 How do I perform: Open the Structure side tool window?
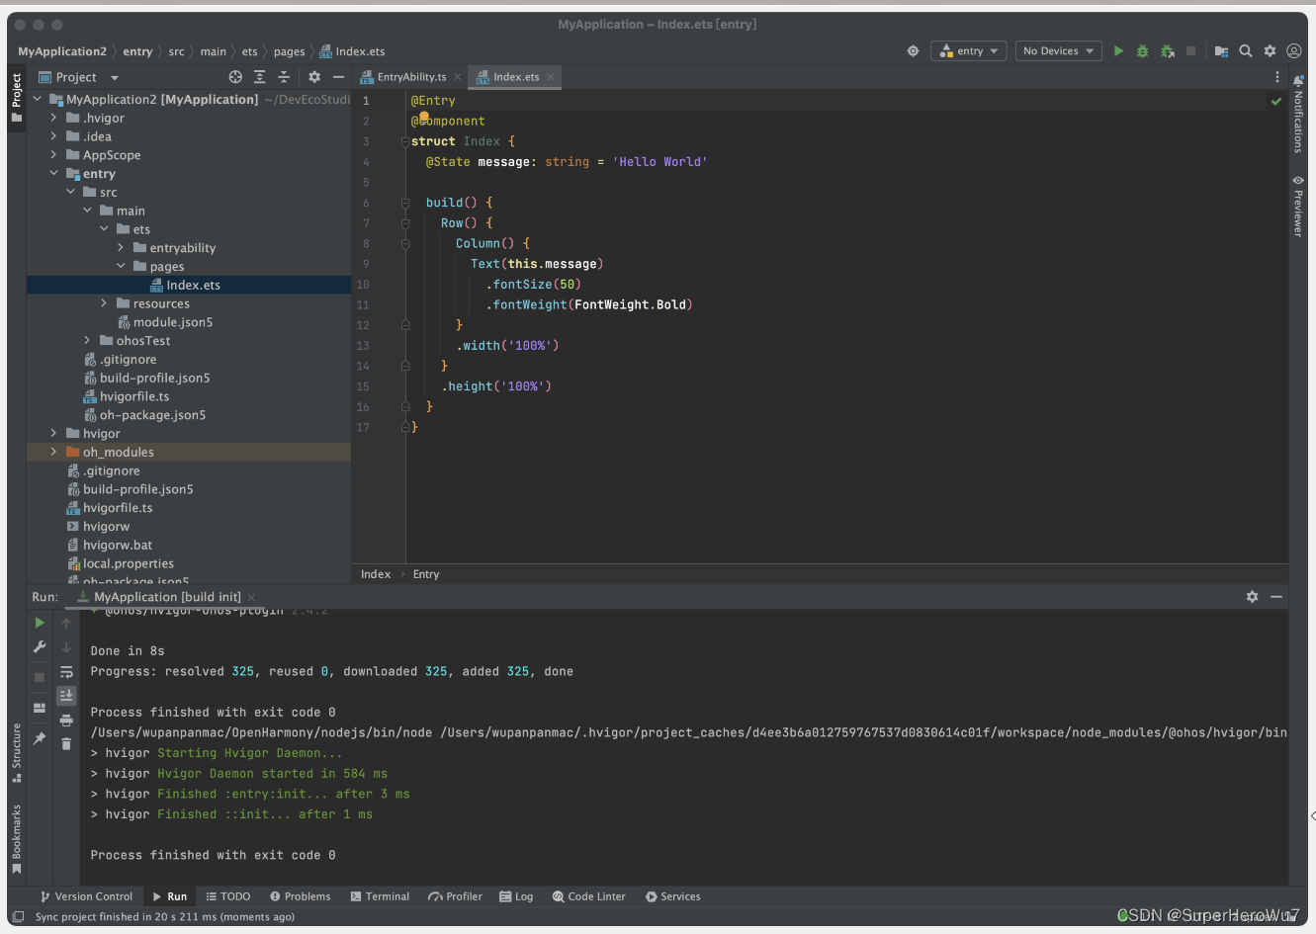17,753
